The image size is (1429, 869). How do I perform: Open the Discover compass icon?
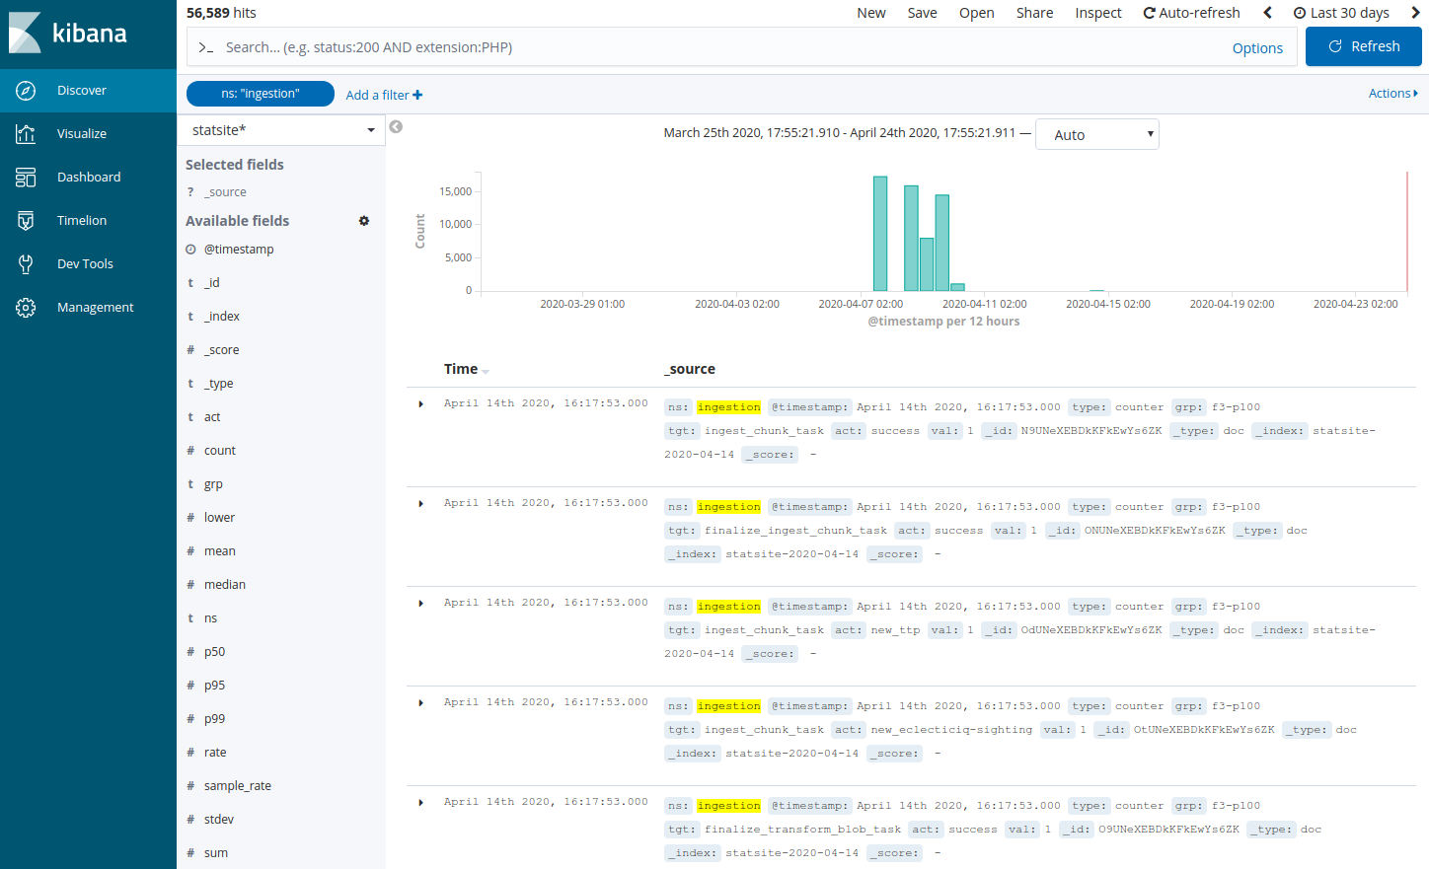27,91
